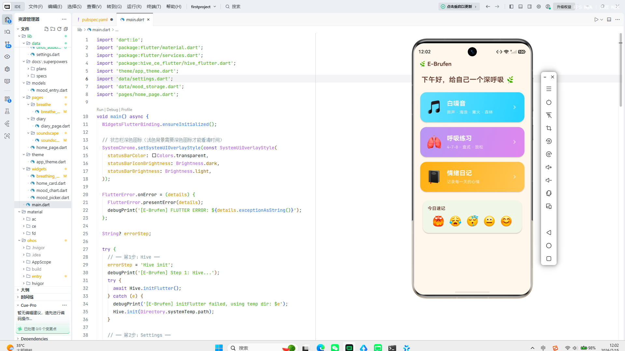Toggle the bottom panel from the title bar
Viewport: 625px width, 351px height.
521,7
